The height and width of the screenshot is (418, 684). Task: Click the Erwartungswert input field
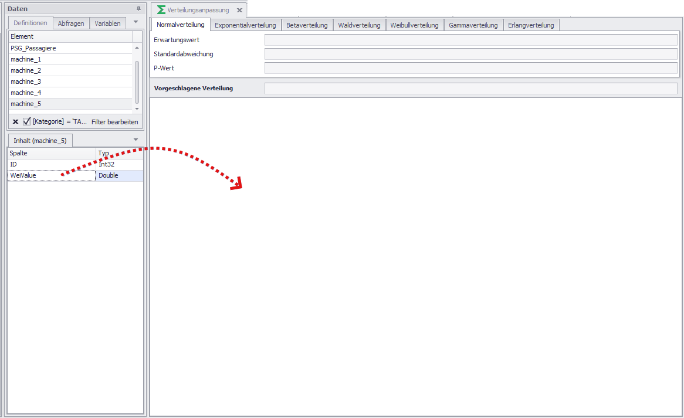[x=470, y=40]
